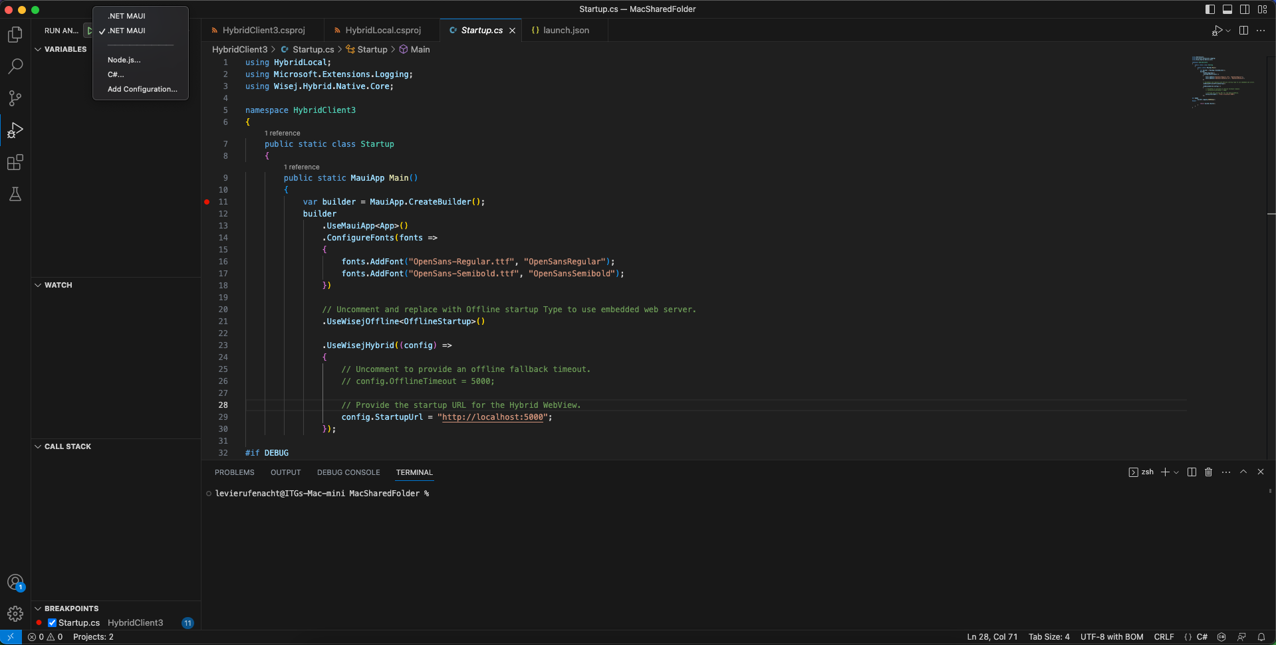Image resolution: width=1276 pixels, height=645 pixels.
Task: Collapse the WATCH section
Action: coord(38,285)
